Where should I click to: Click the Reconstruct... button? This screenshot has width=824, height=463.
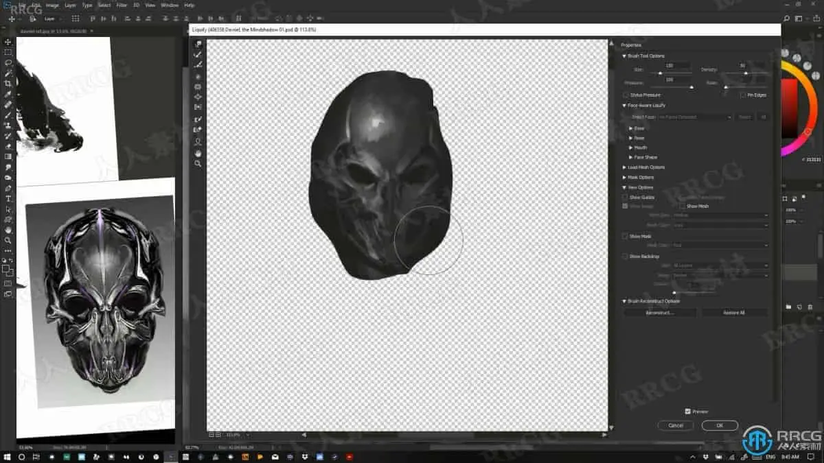(660, 313)
